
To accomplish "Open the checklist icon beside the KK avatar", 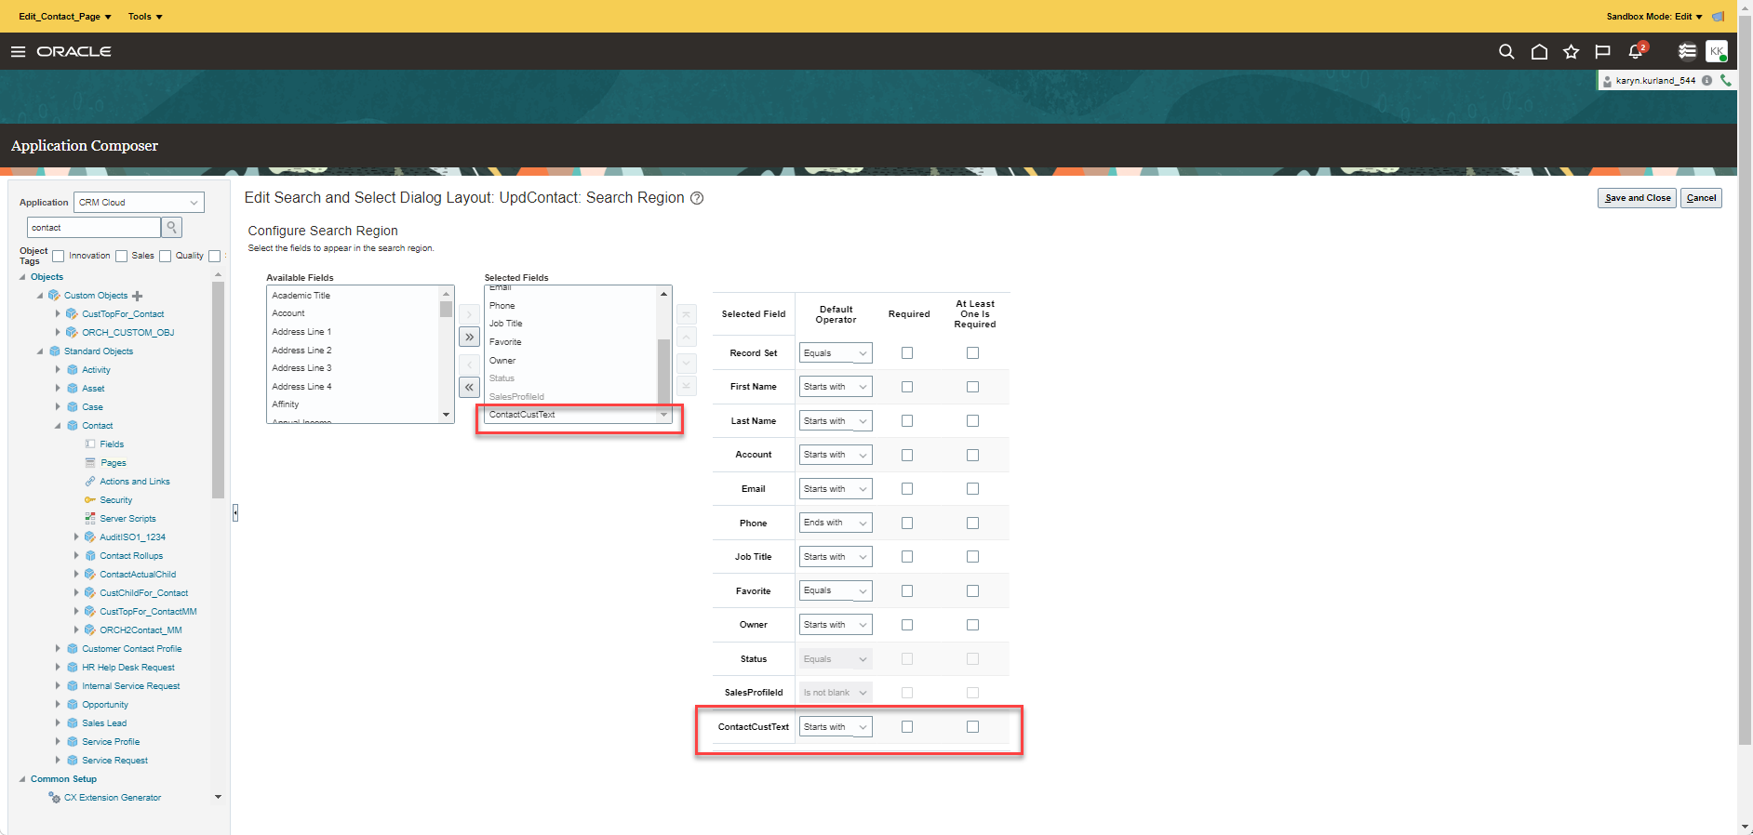I will click(x=1687, y=52).
